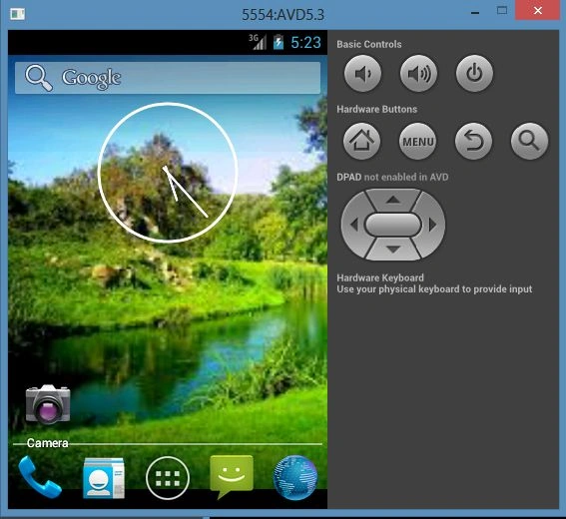Open options with the MENU hardware button
This screenshot has width=566, height=519.
pos(418,141)
